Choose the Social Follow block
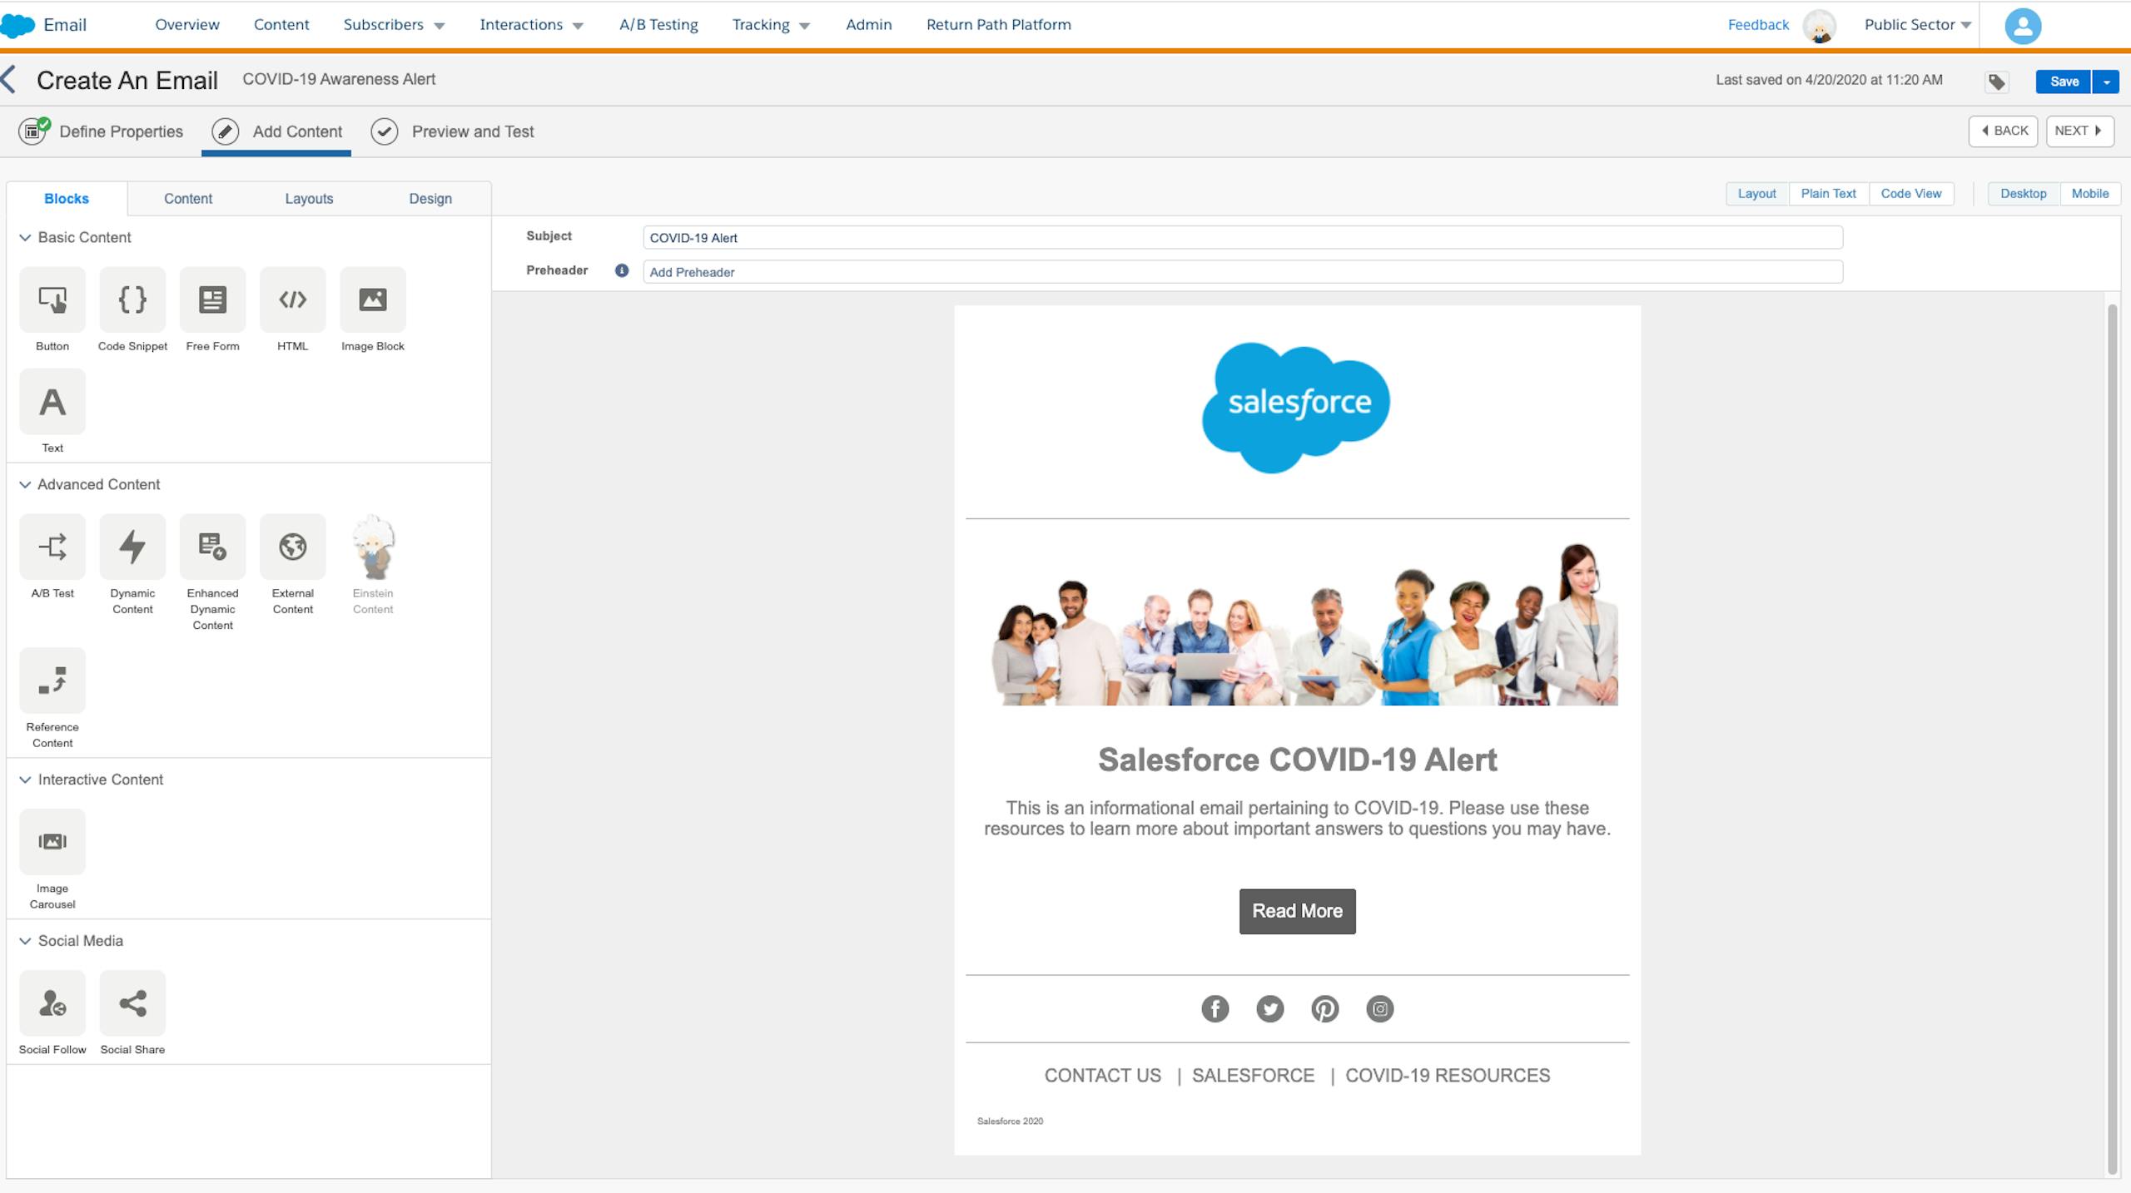 52,1003
